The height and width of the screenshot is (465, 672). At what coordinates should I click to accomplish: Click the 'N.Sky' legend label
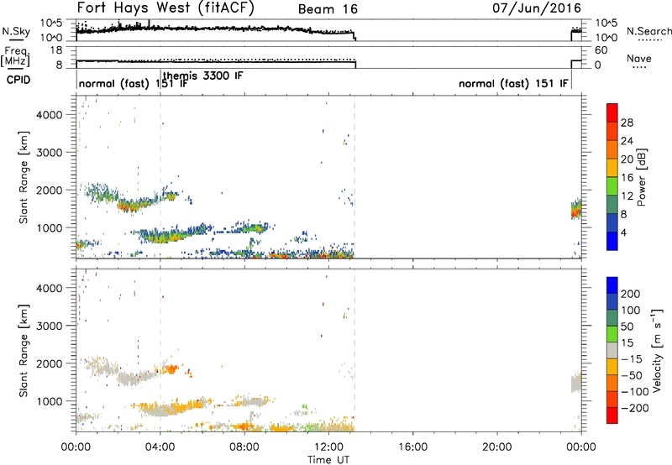pos(16,31)
